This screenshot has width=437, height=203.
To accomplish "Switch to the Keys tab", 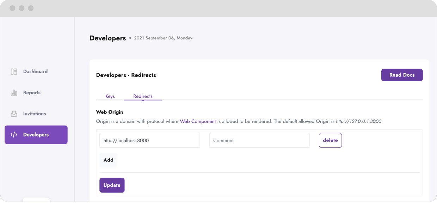I will click(110, 96).
